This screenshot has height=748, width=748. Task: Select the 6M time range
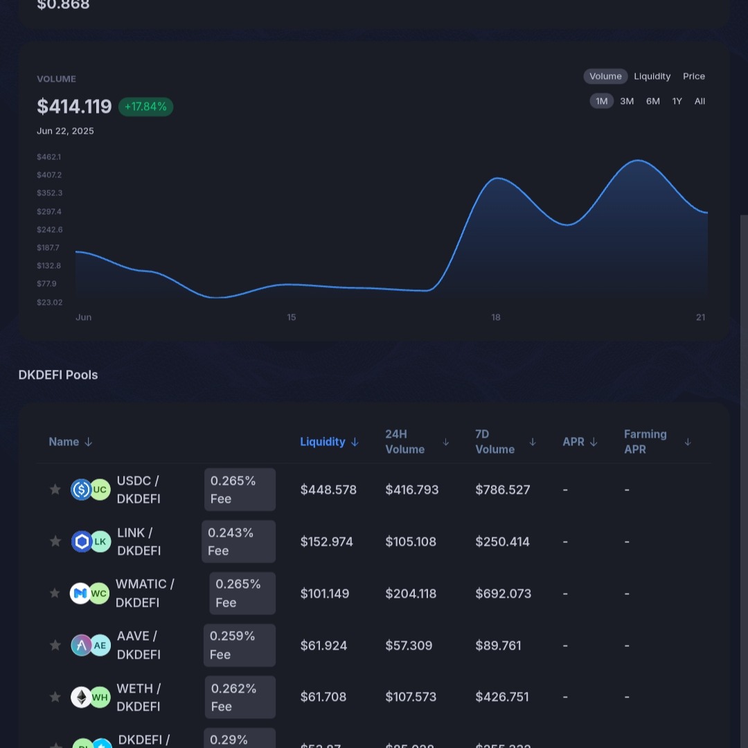[652, 101]
